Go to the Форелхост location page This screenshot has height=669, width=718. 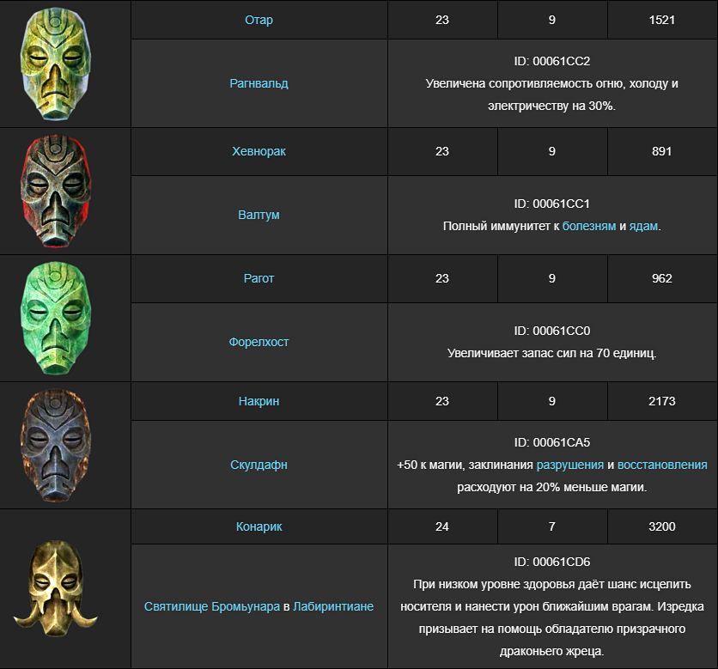[259, 342]
